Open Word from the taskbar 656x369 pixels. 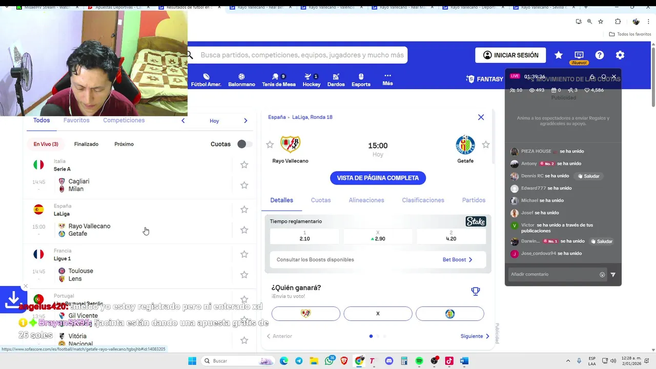[x=464, y=361]
